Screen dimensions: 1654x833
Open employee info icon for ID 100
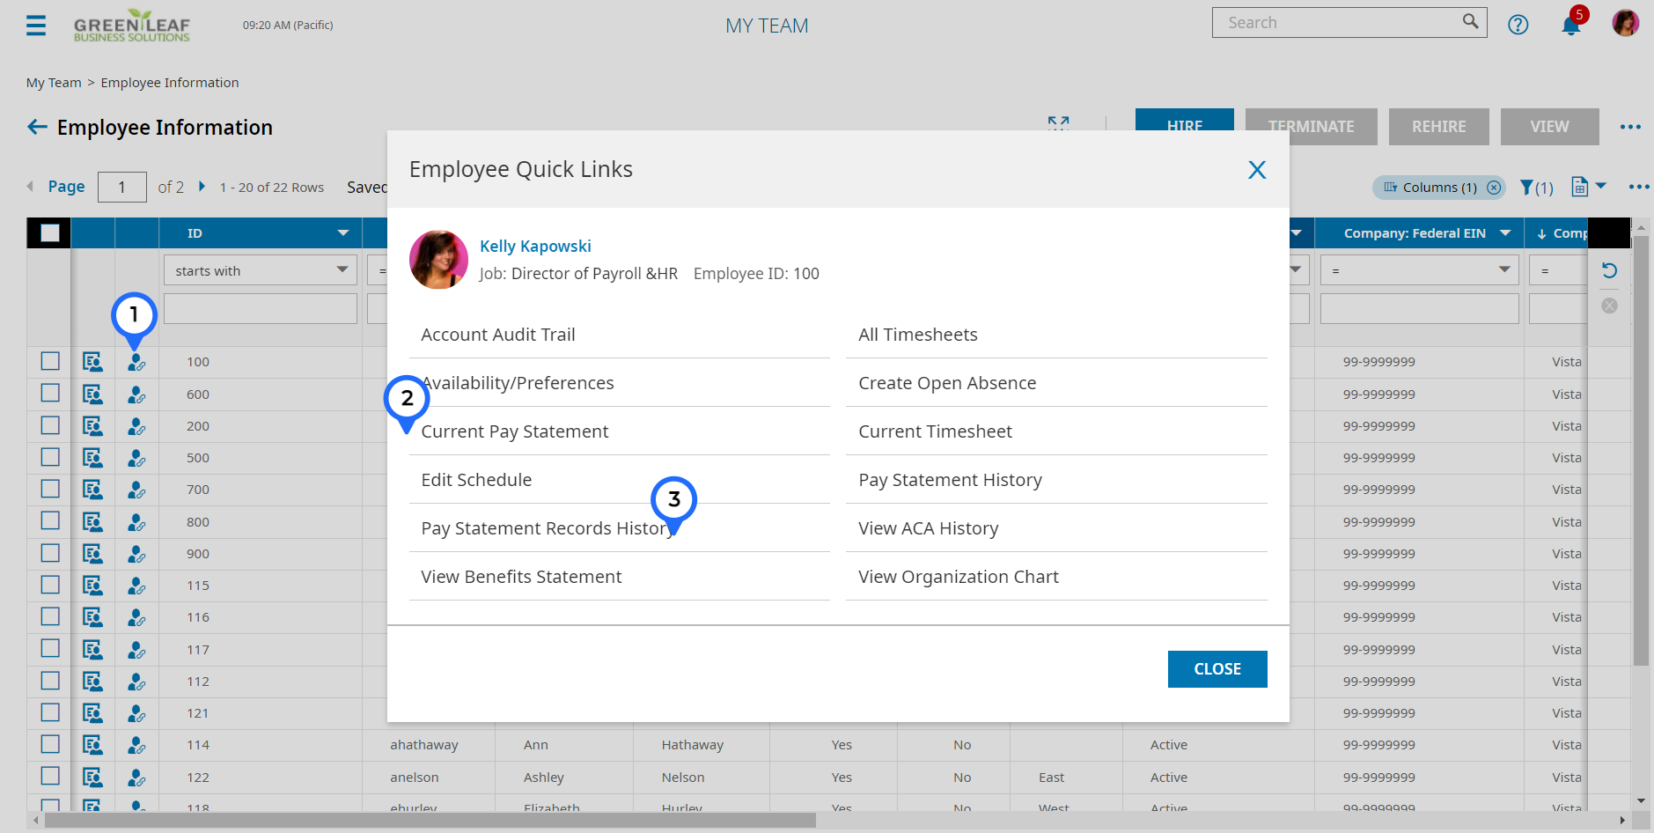click(x=92, y=362)
